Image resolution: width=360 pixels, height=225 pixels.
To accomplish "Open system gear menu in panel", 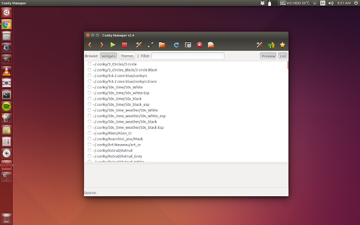I will coord(356,3).
